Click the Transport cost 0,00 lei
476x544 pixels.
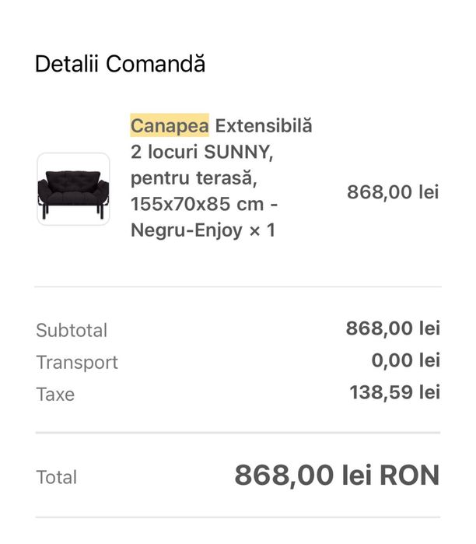tap(405, 360)
